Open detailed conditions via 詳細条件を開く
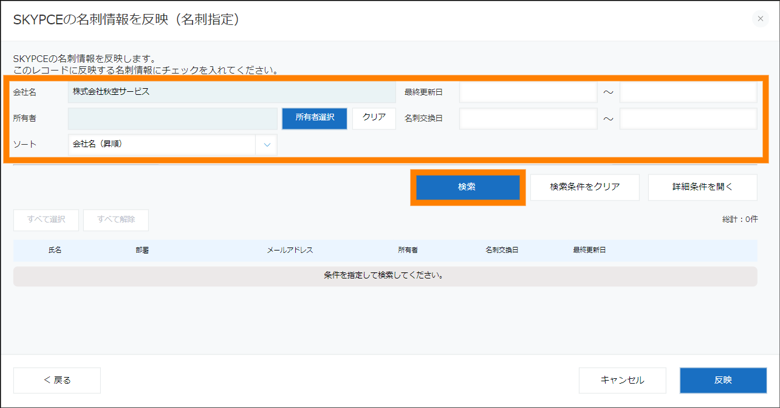Image resolution: width=780 pixels, height=408 pixels. coord(702,187)
